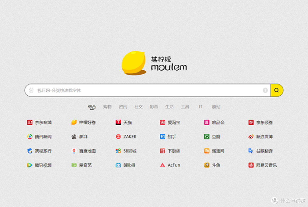Image resolution: width=308 pixels, height=207 pixels.
Task: Open the 生活 tab
Action: [x=169, y=107]
